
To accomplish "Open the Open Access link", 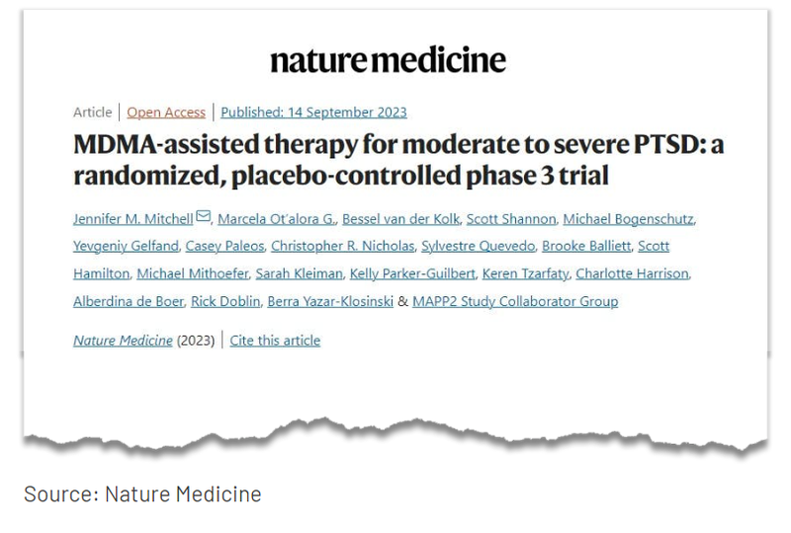I will point(166,113).
